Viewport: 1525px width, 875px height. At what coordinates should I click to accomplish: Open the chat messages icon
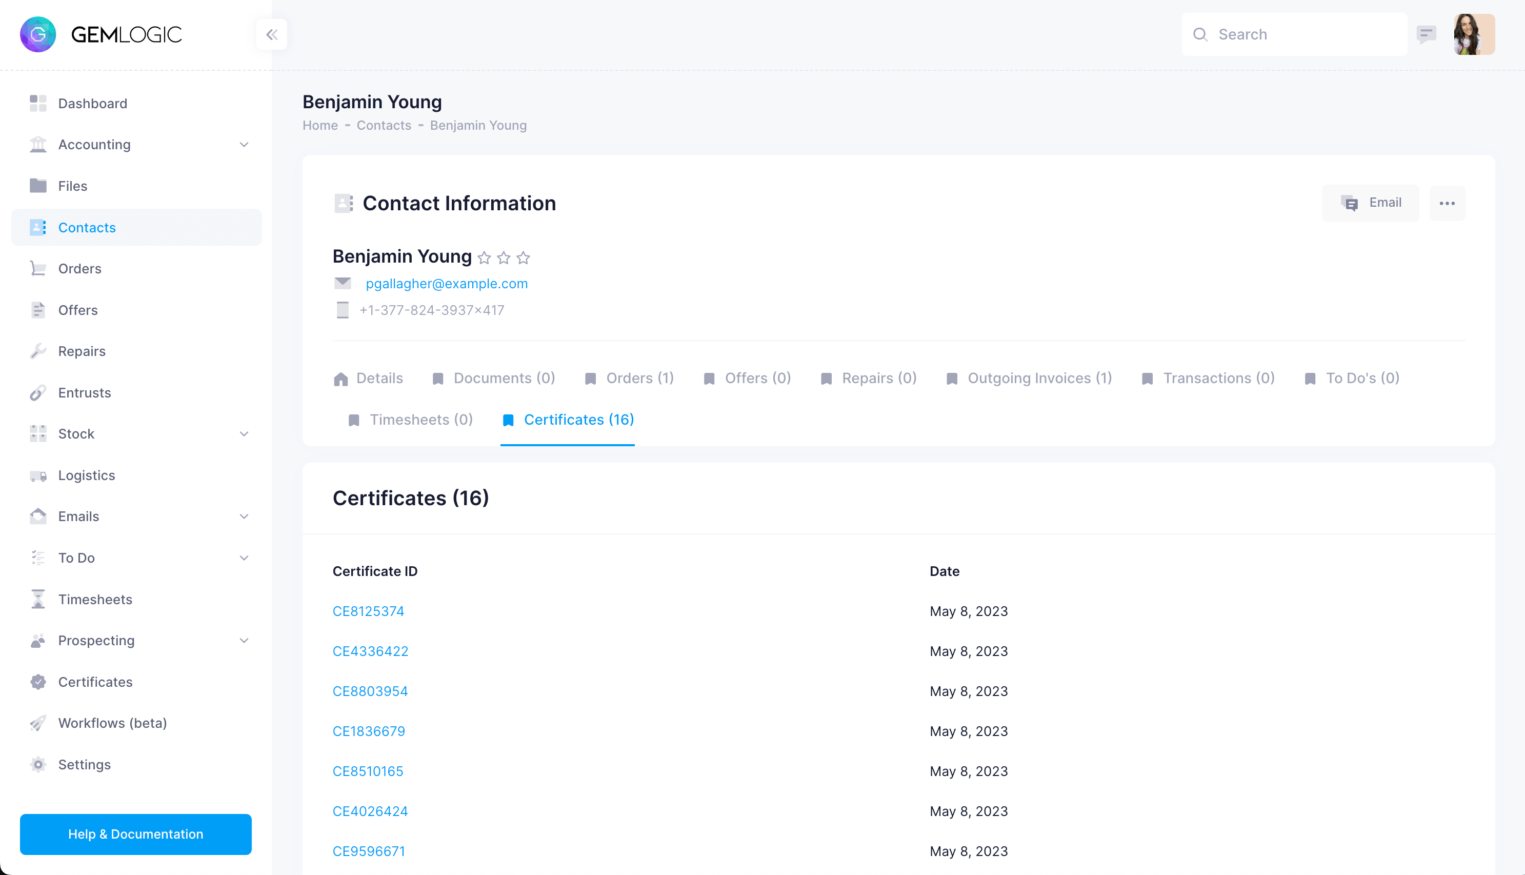click(x=1426, y=34)
